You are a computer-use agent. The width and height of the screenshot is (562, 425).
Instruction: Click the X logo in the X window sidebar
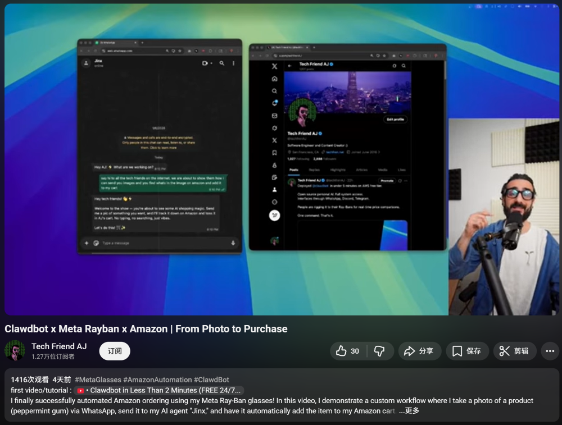(x=275, y=66)
